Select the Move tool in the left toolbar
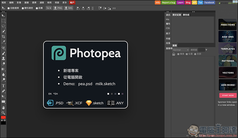The image size is (238, 138). click(3, 16)
